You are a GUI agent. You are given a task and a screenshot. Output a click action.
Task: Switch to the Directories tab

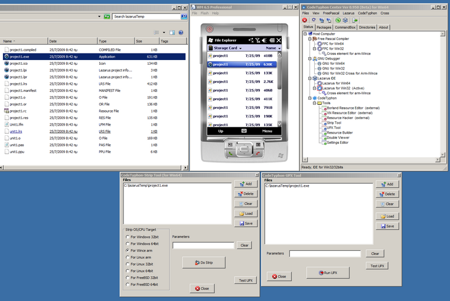[367, 27]
